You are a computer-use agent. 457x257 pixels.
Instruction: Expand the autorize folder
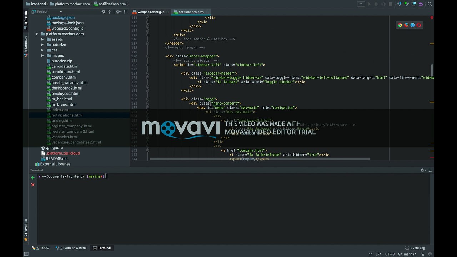(x=42, y=45)
